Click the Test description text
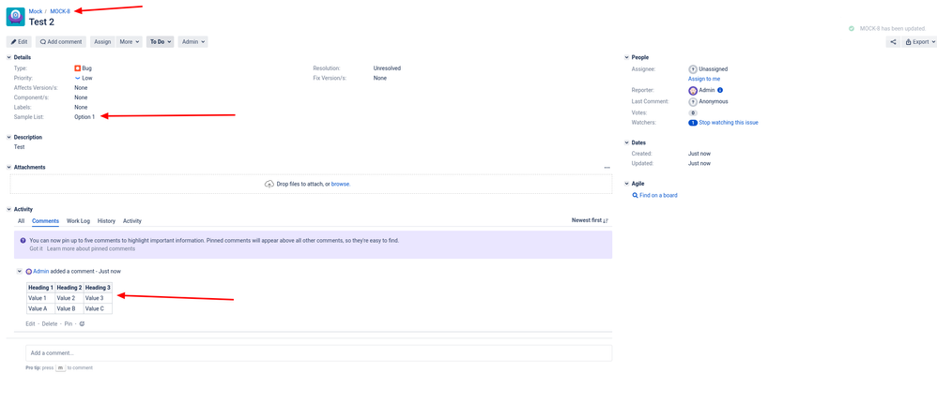Screen dimensions: 937x403 [19, 146]
